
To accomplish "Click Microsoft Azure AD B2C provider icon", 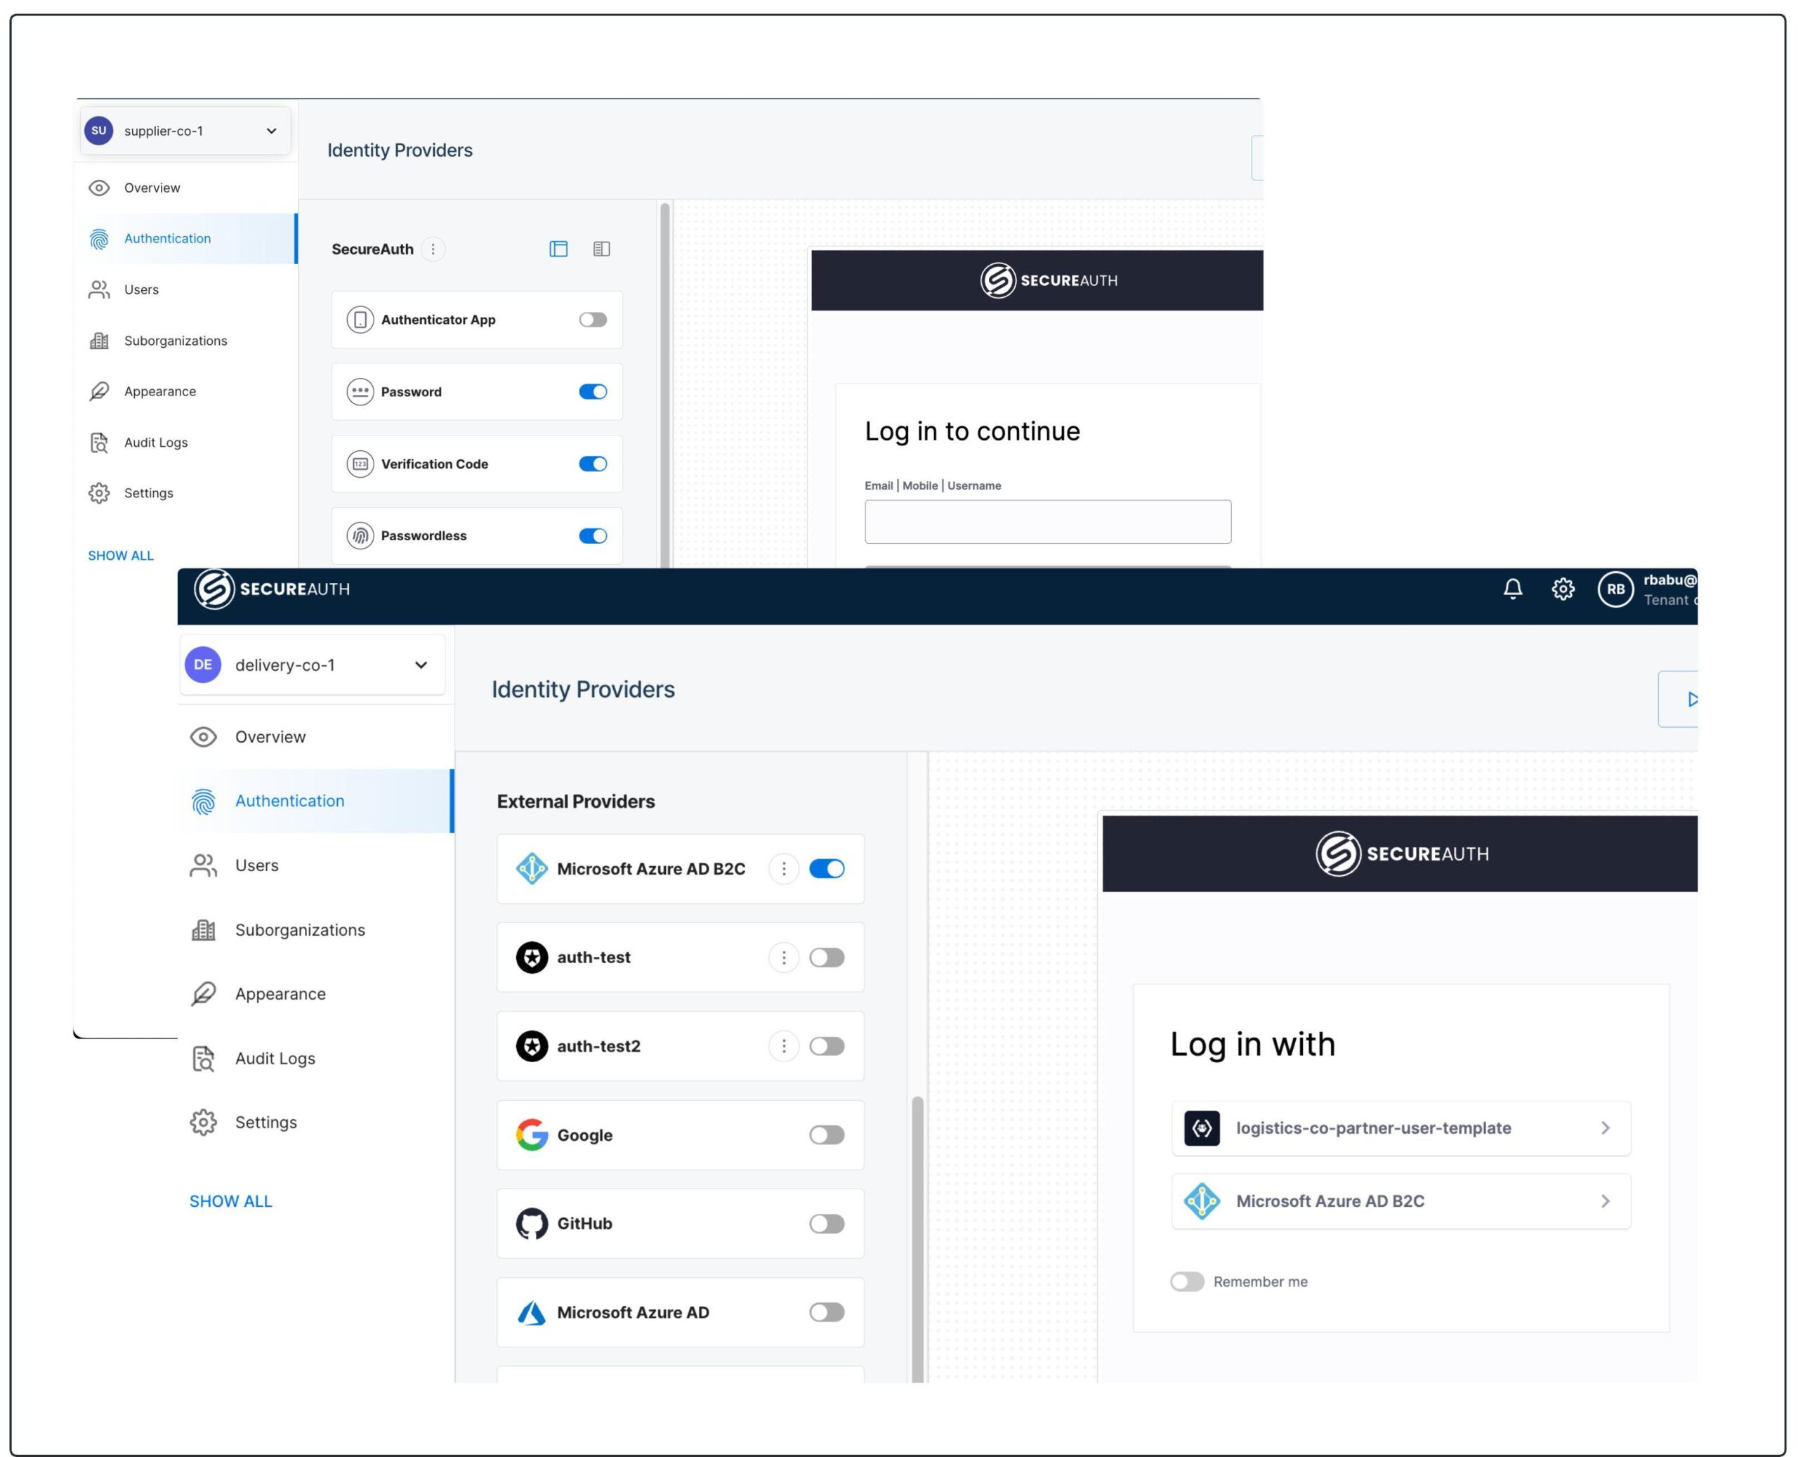I will (x=532, y=869).
